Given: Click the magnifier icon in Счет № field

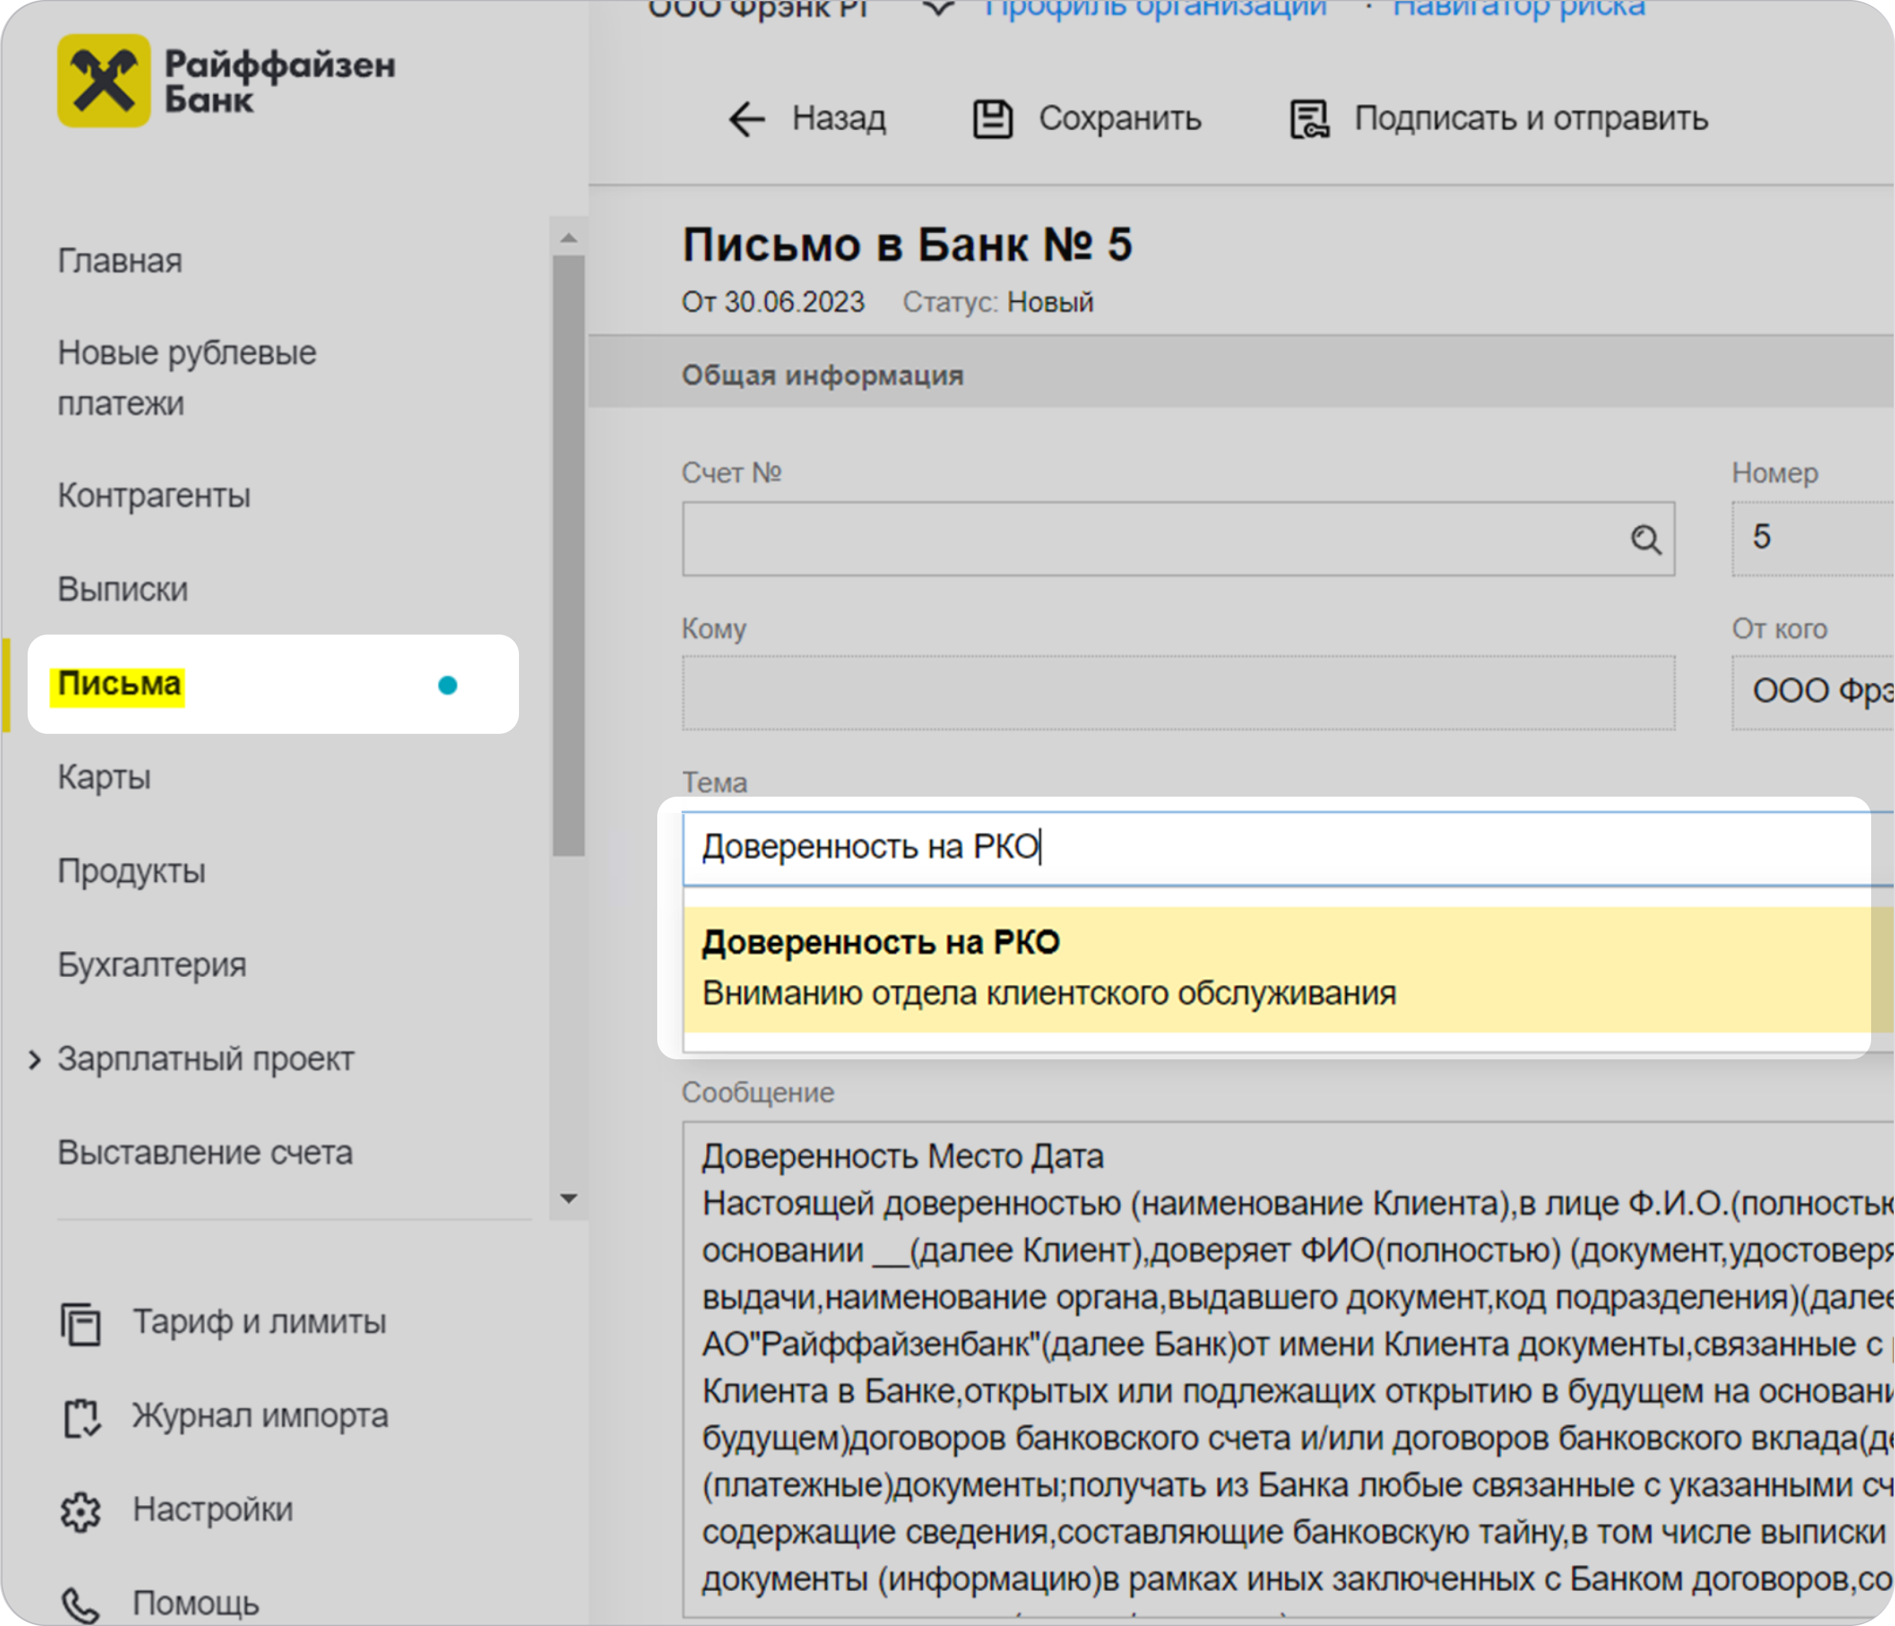Looking at the screenshot, I should tap(1646, 540).
